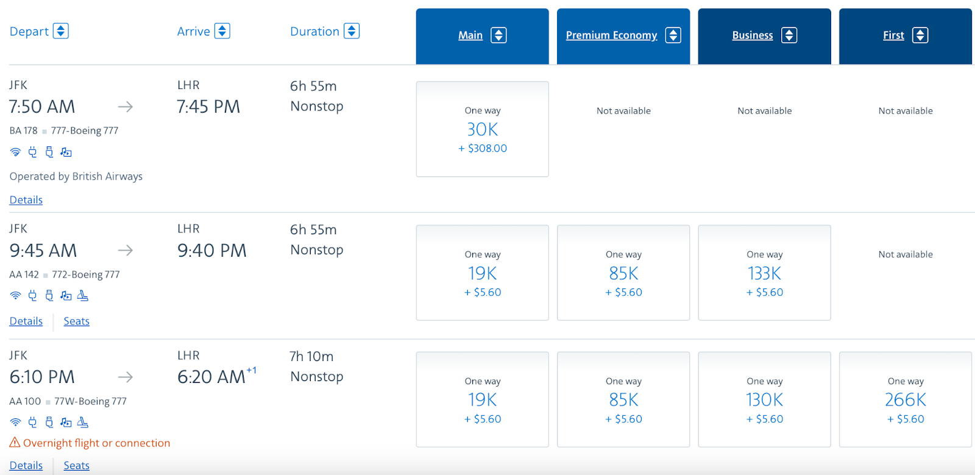Choose the 266K First fare on AA 100
The image size is (975, 475).
pyautogui.click(x=906, y=399)
